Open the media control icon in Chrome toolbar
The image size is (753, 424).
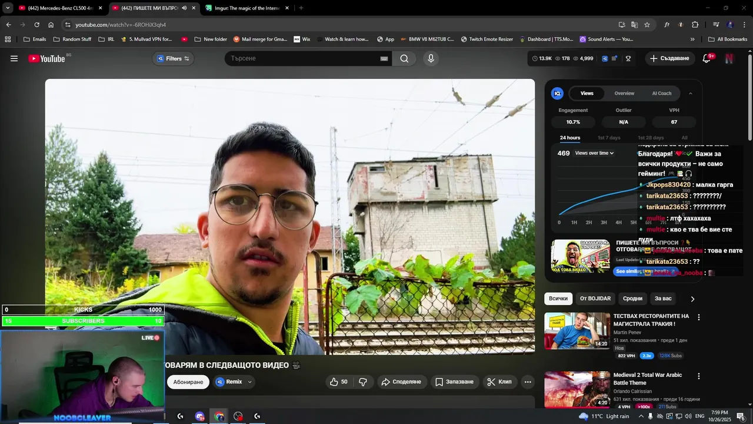(716, 25)
